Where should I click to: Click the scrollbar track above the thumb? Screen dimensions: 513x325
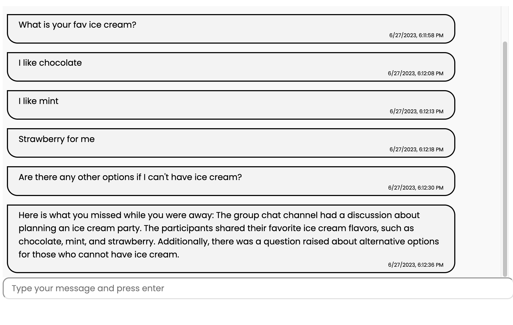(x=505, y=24)
